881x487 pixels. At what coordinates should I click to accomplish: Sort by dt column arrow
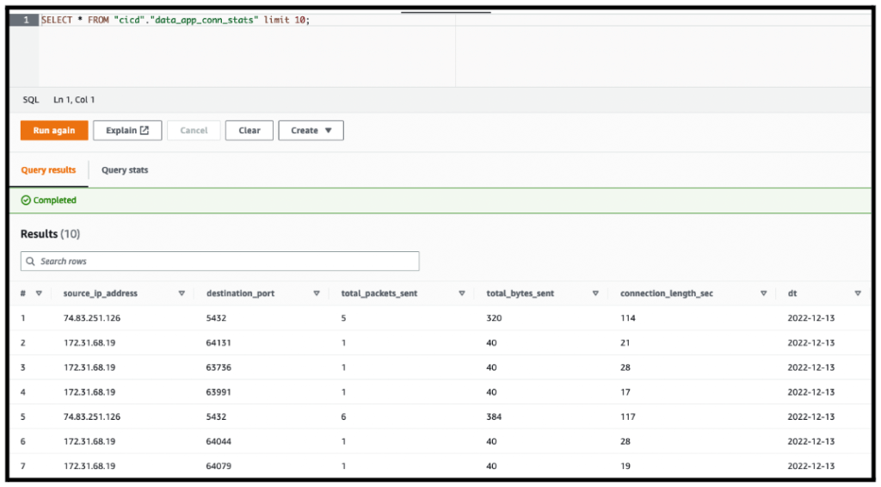(857, 293)
